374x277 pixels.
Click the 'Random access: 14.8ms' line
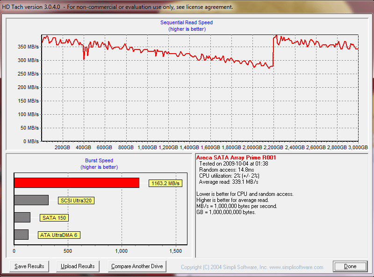pyautogui.click(x=227, y=170)
